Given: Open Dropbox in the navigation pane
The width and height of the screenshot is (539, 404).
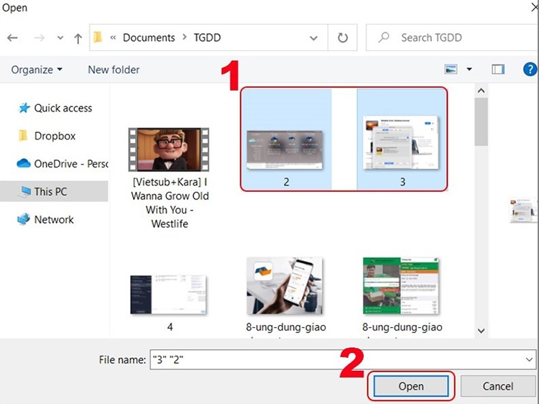Looking at the screenshot, I should (x=55, y=136).
